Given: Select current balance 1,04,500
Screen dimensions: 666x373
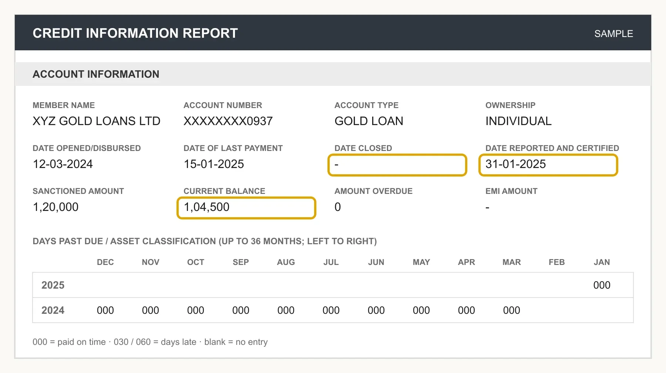Looking at the screenshot, I should [246, 208].
